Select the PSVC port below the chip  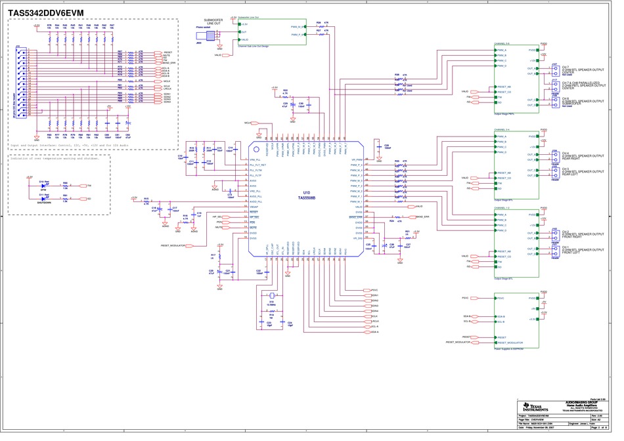point(367,290)
